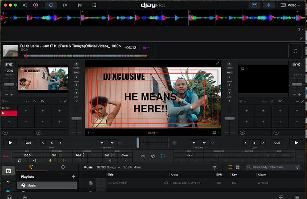
Task: Start recording with the record icon
Action: point(36,5)
